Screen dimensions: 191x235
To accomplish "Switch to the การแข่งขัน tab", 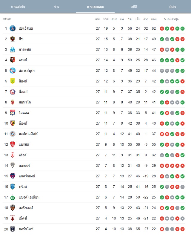I will [x=18, y=7].
